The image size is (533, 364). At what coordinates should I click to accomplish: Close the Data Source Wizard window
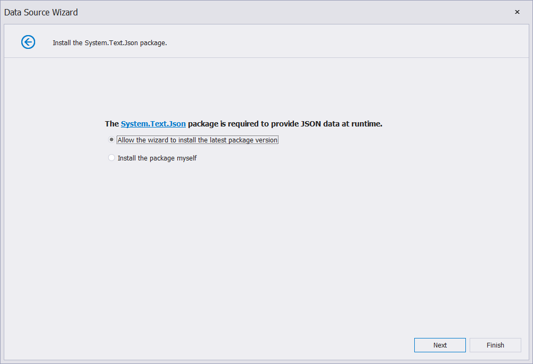(x=517, y=12)
